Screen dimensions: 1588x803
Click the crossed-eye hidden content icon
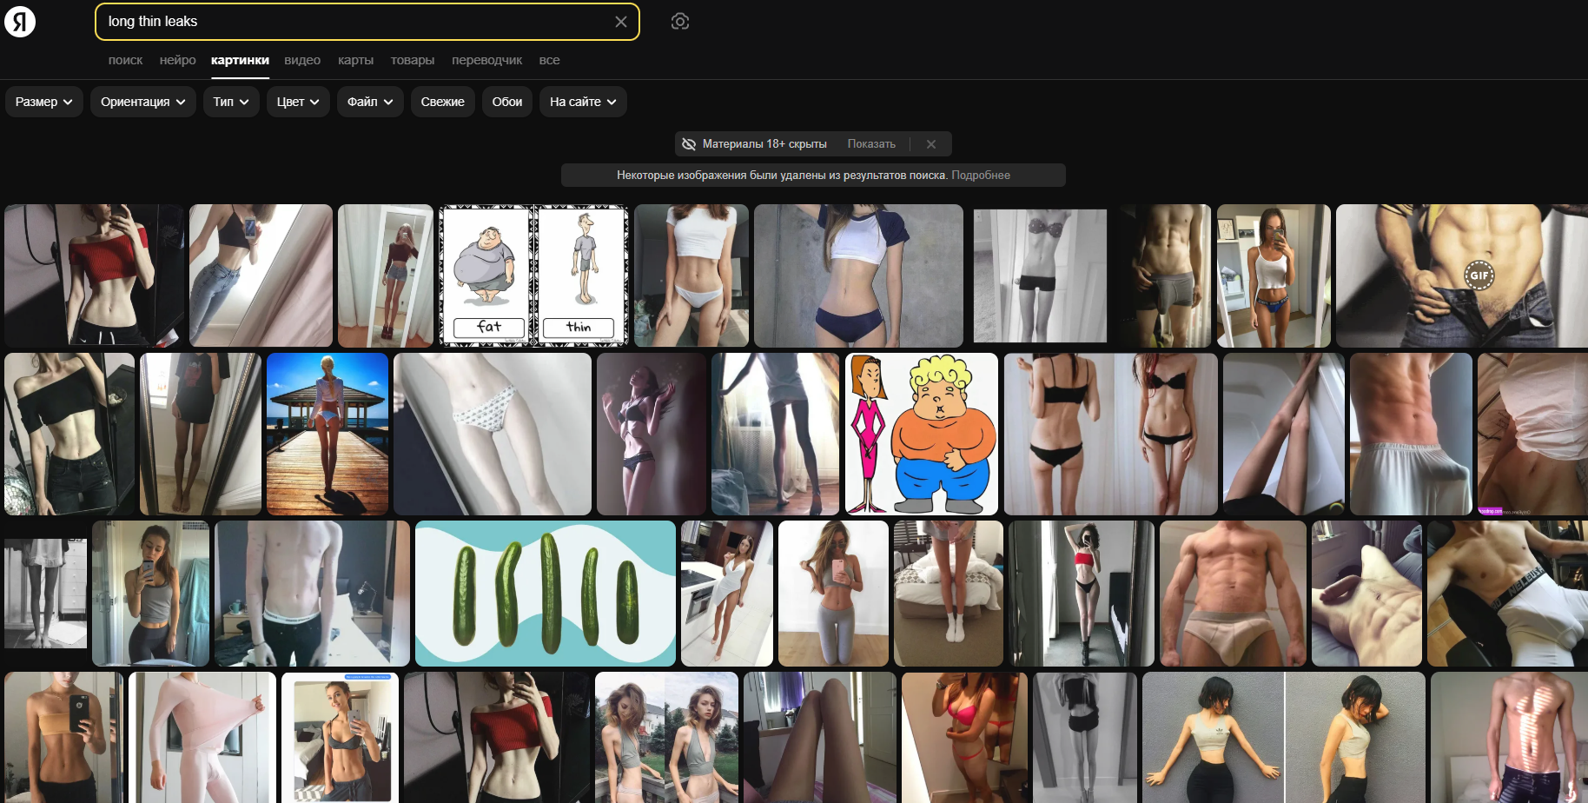tap(689, 144)
